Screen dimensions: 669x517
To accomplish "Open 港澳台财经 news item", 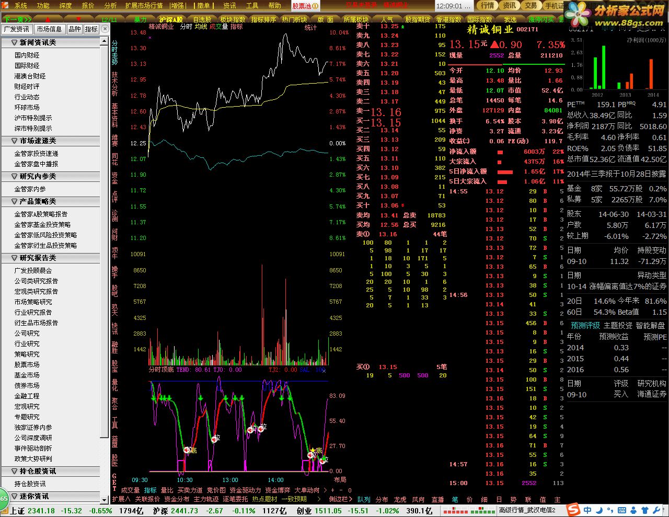I will point(30,76).
